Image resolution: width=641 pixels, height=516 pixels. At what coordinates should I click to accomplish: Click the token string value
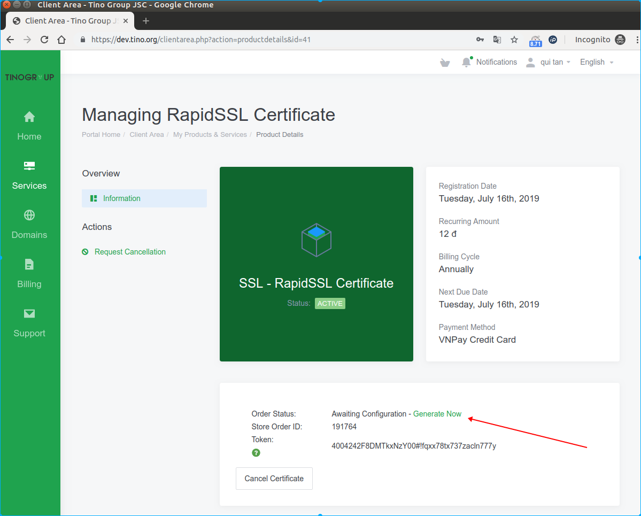(x=414, y=446)
